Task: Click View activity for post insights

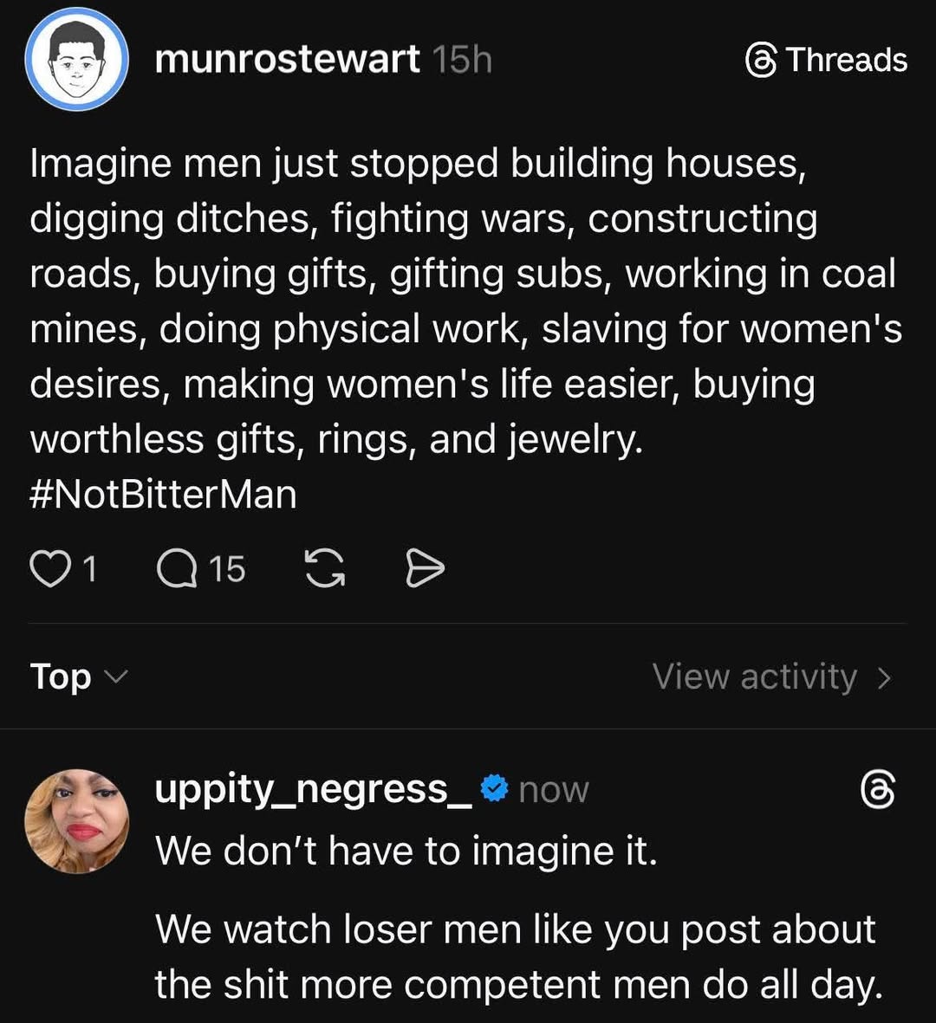Action: pos(754,677)
